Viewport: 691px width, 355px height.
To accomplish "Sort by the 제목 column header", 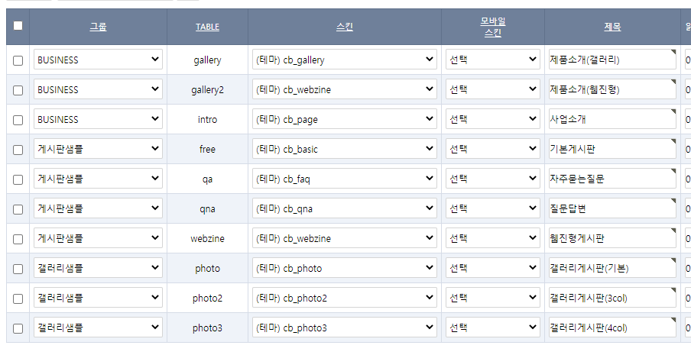I will (612, 27).
